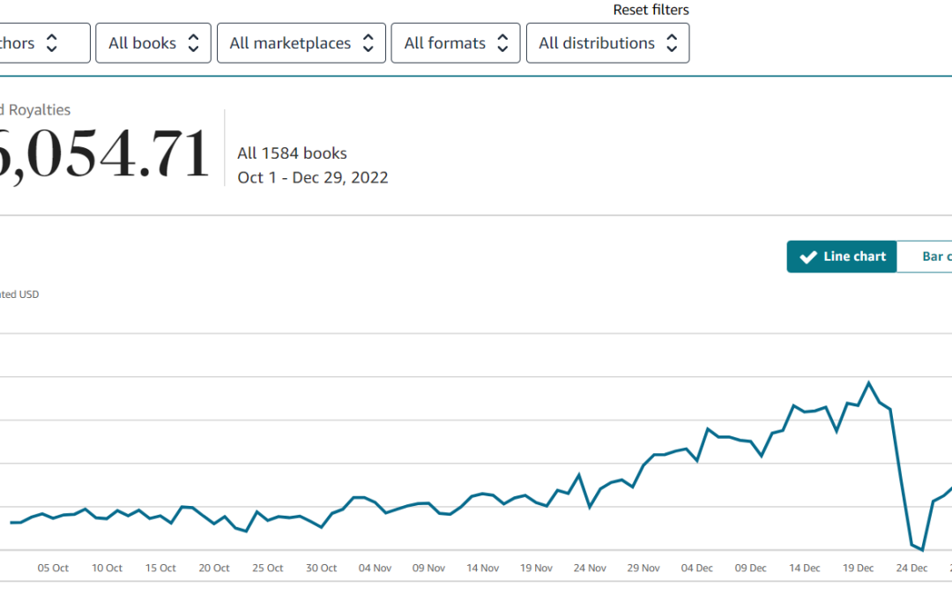Viewport: 952px width, 595px height.
Task: Click the chevron icon on All marketplaces filter
Action: click(x=368, y=42)
